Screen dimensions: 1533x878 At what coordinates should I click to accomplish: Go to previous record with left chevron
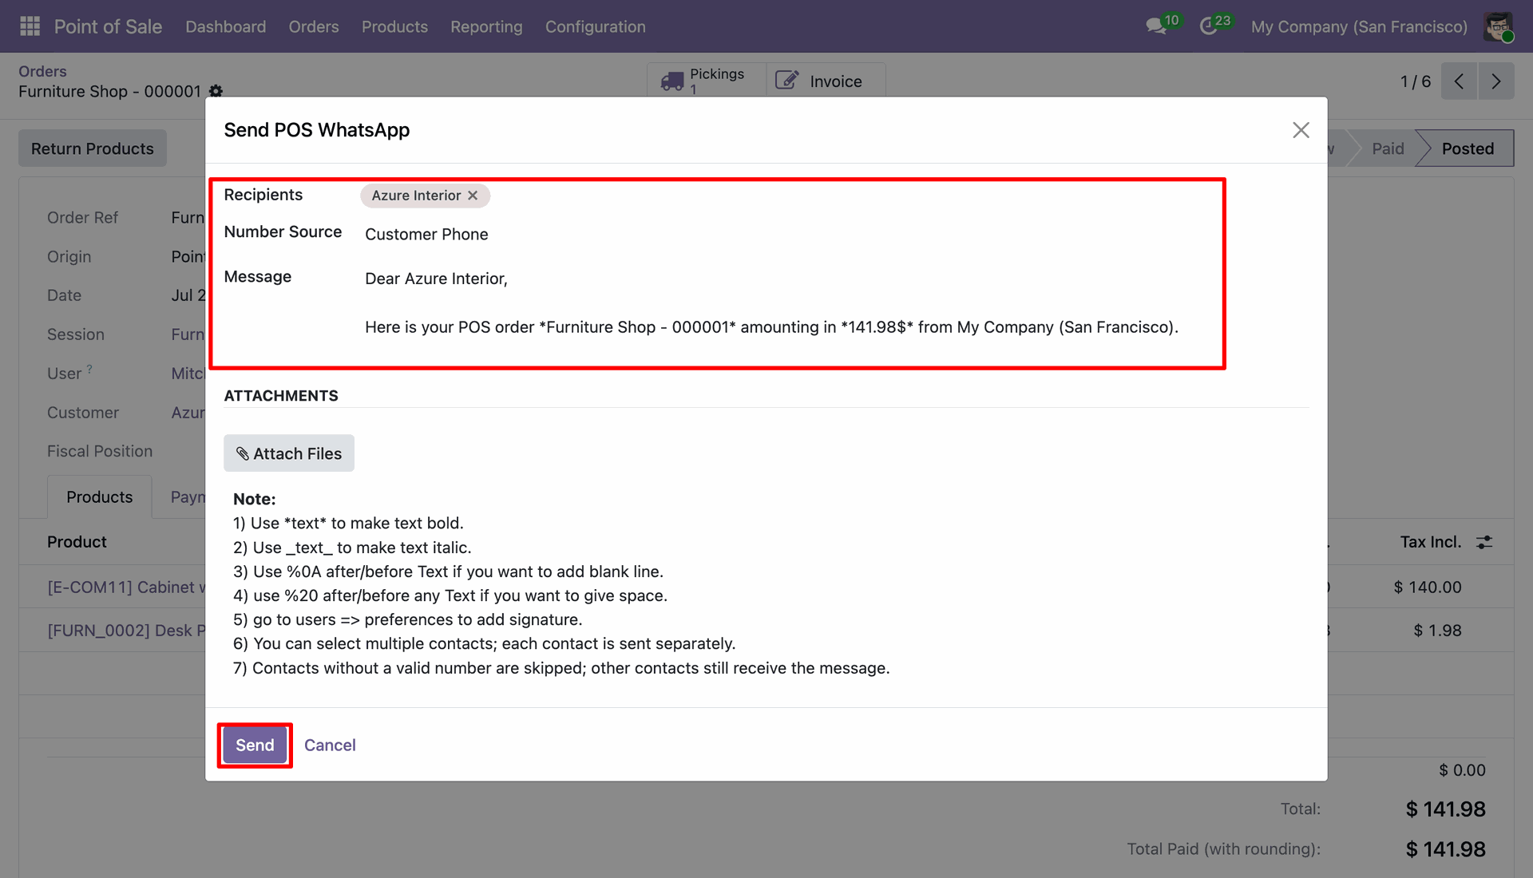pyautogui.click(x=1459, y=81)
